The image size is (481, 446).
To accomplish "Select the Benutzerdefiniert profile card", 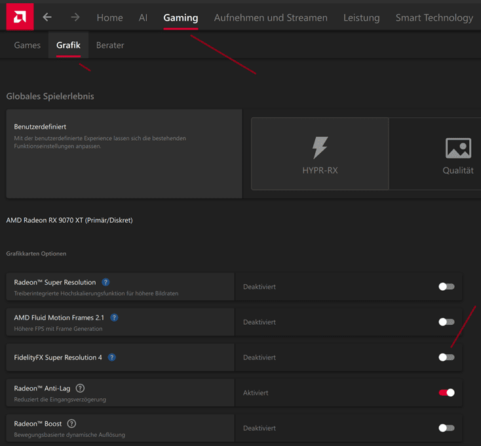I will point(125,153).
